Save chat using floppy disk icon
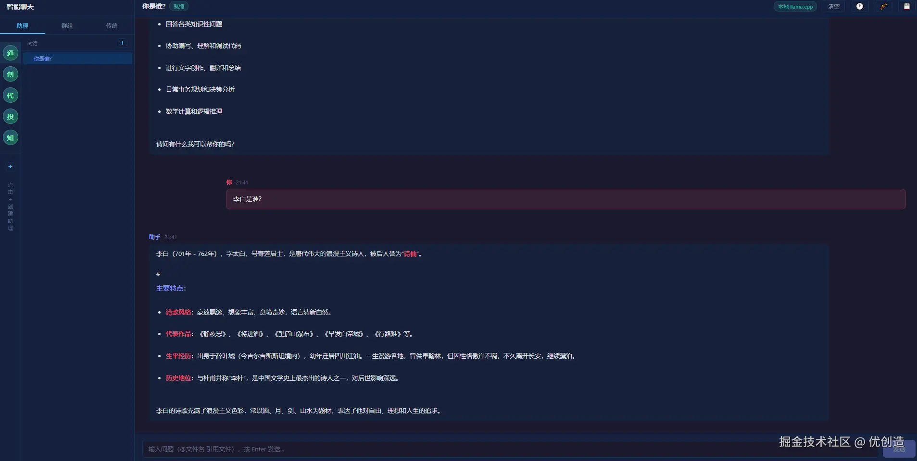917x461 pixels. click(x=906, y=6)
